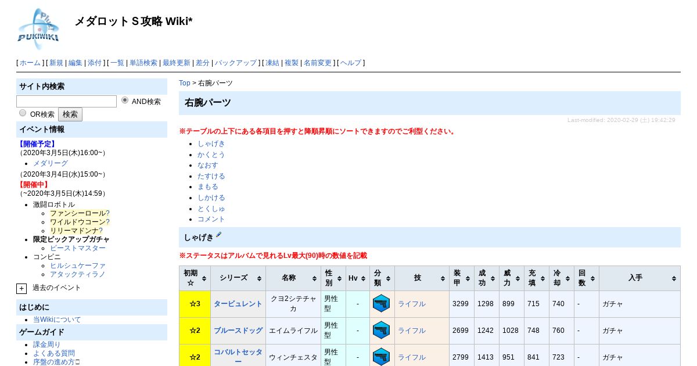
Task: Click the Top breadcrumb link
Action: 185,83
